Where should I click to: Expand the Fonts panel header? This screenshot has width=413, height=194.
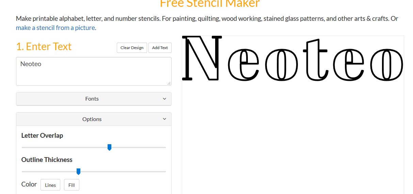point(94,99)
